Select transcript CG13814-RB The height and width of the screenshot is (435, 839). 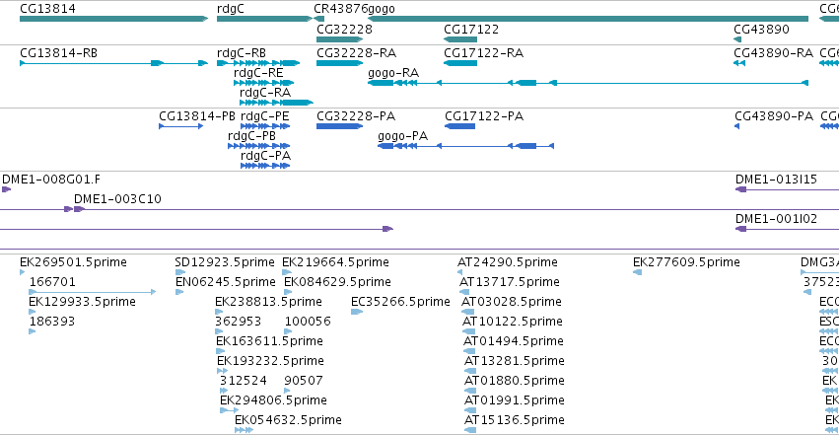coord(113,63)
